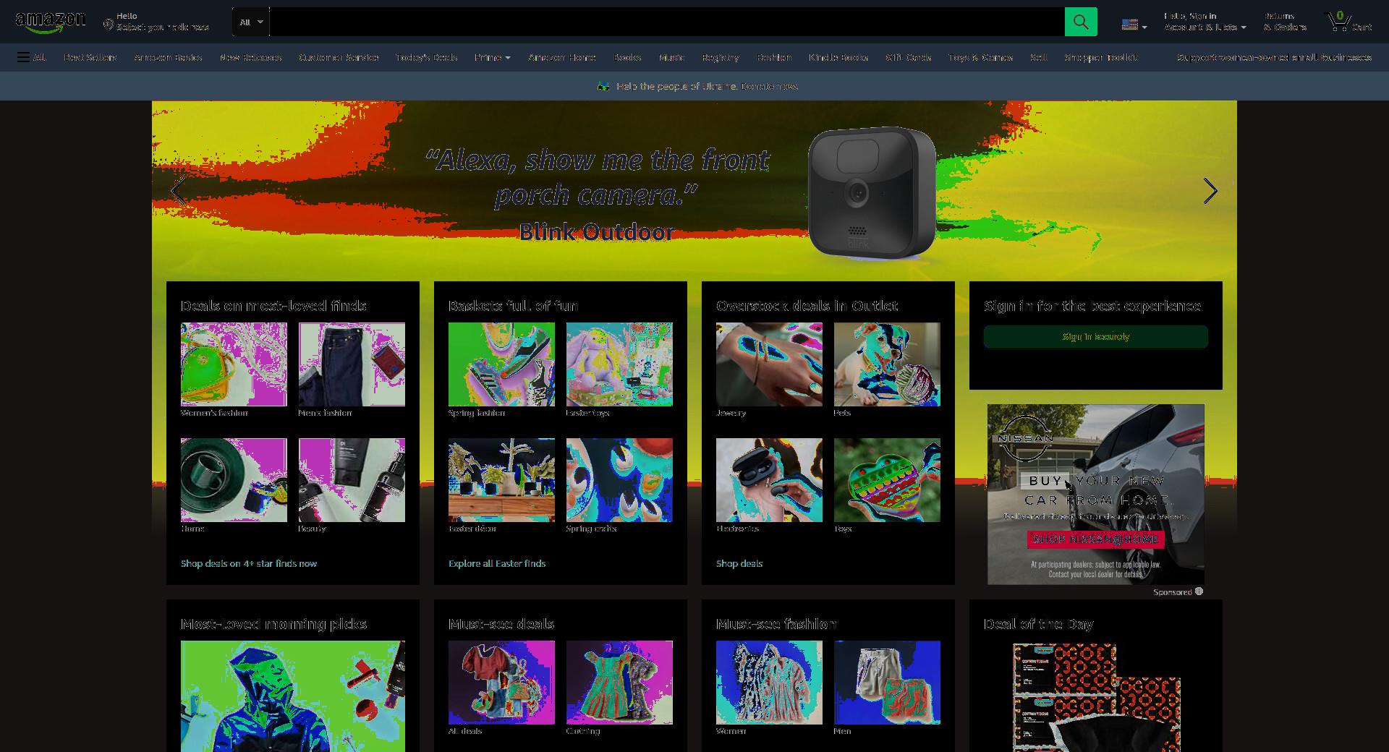
Task: Click Shop Nissan@Home ad button
Action: pyautogui.click(x=1095, y=539)
